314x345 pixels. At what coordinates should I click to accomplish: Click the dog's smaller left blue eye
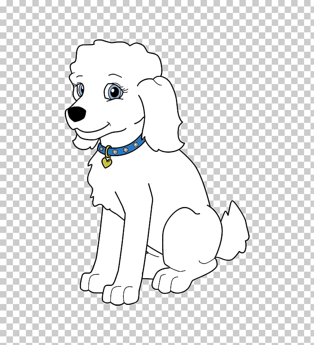(x=80, y=90)
